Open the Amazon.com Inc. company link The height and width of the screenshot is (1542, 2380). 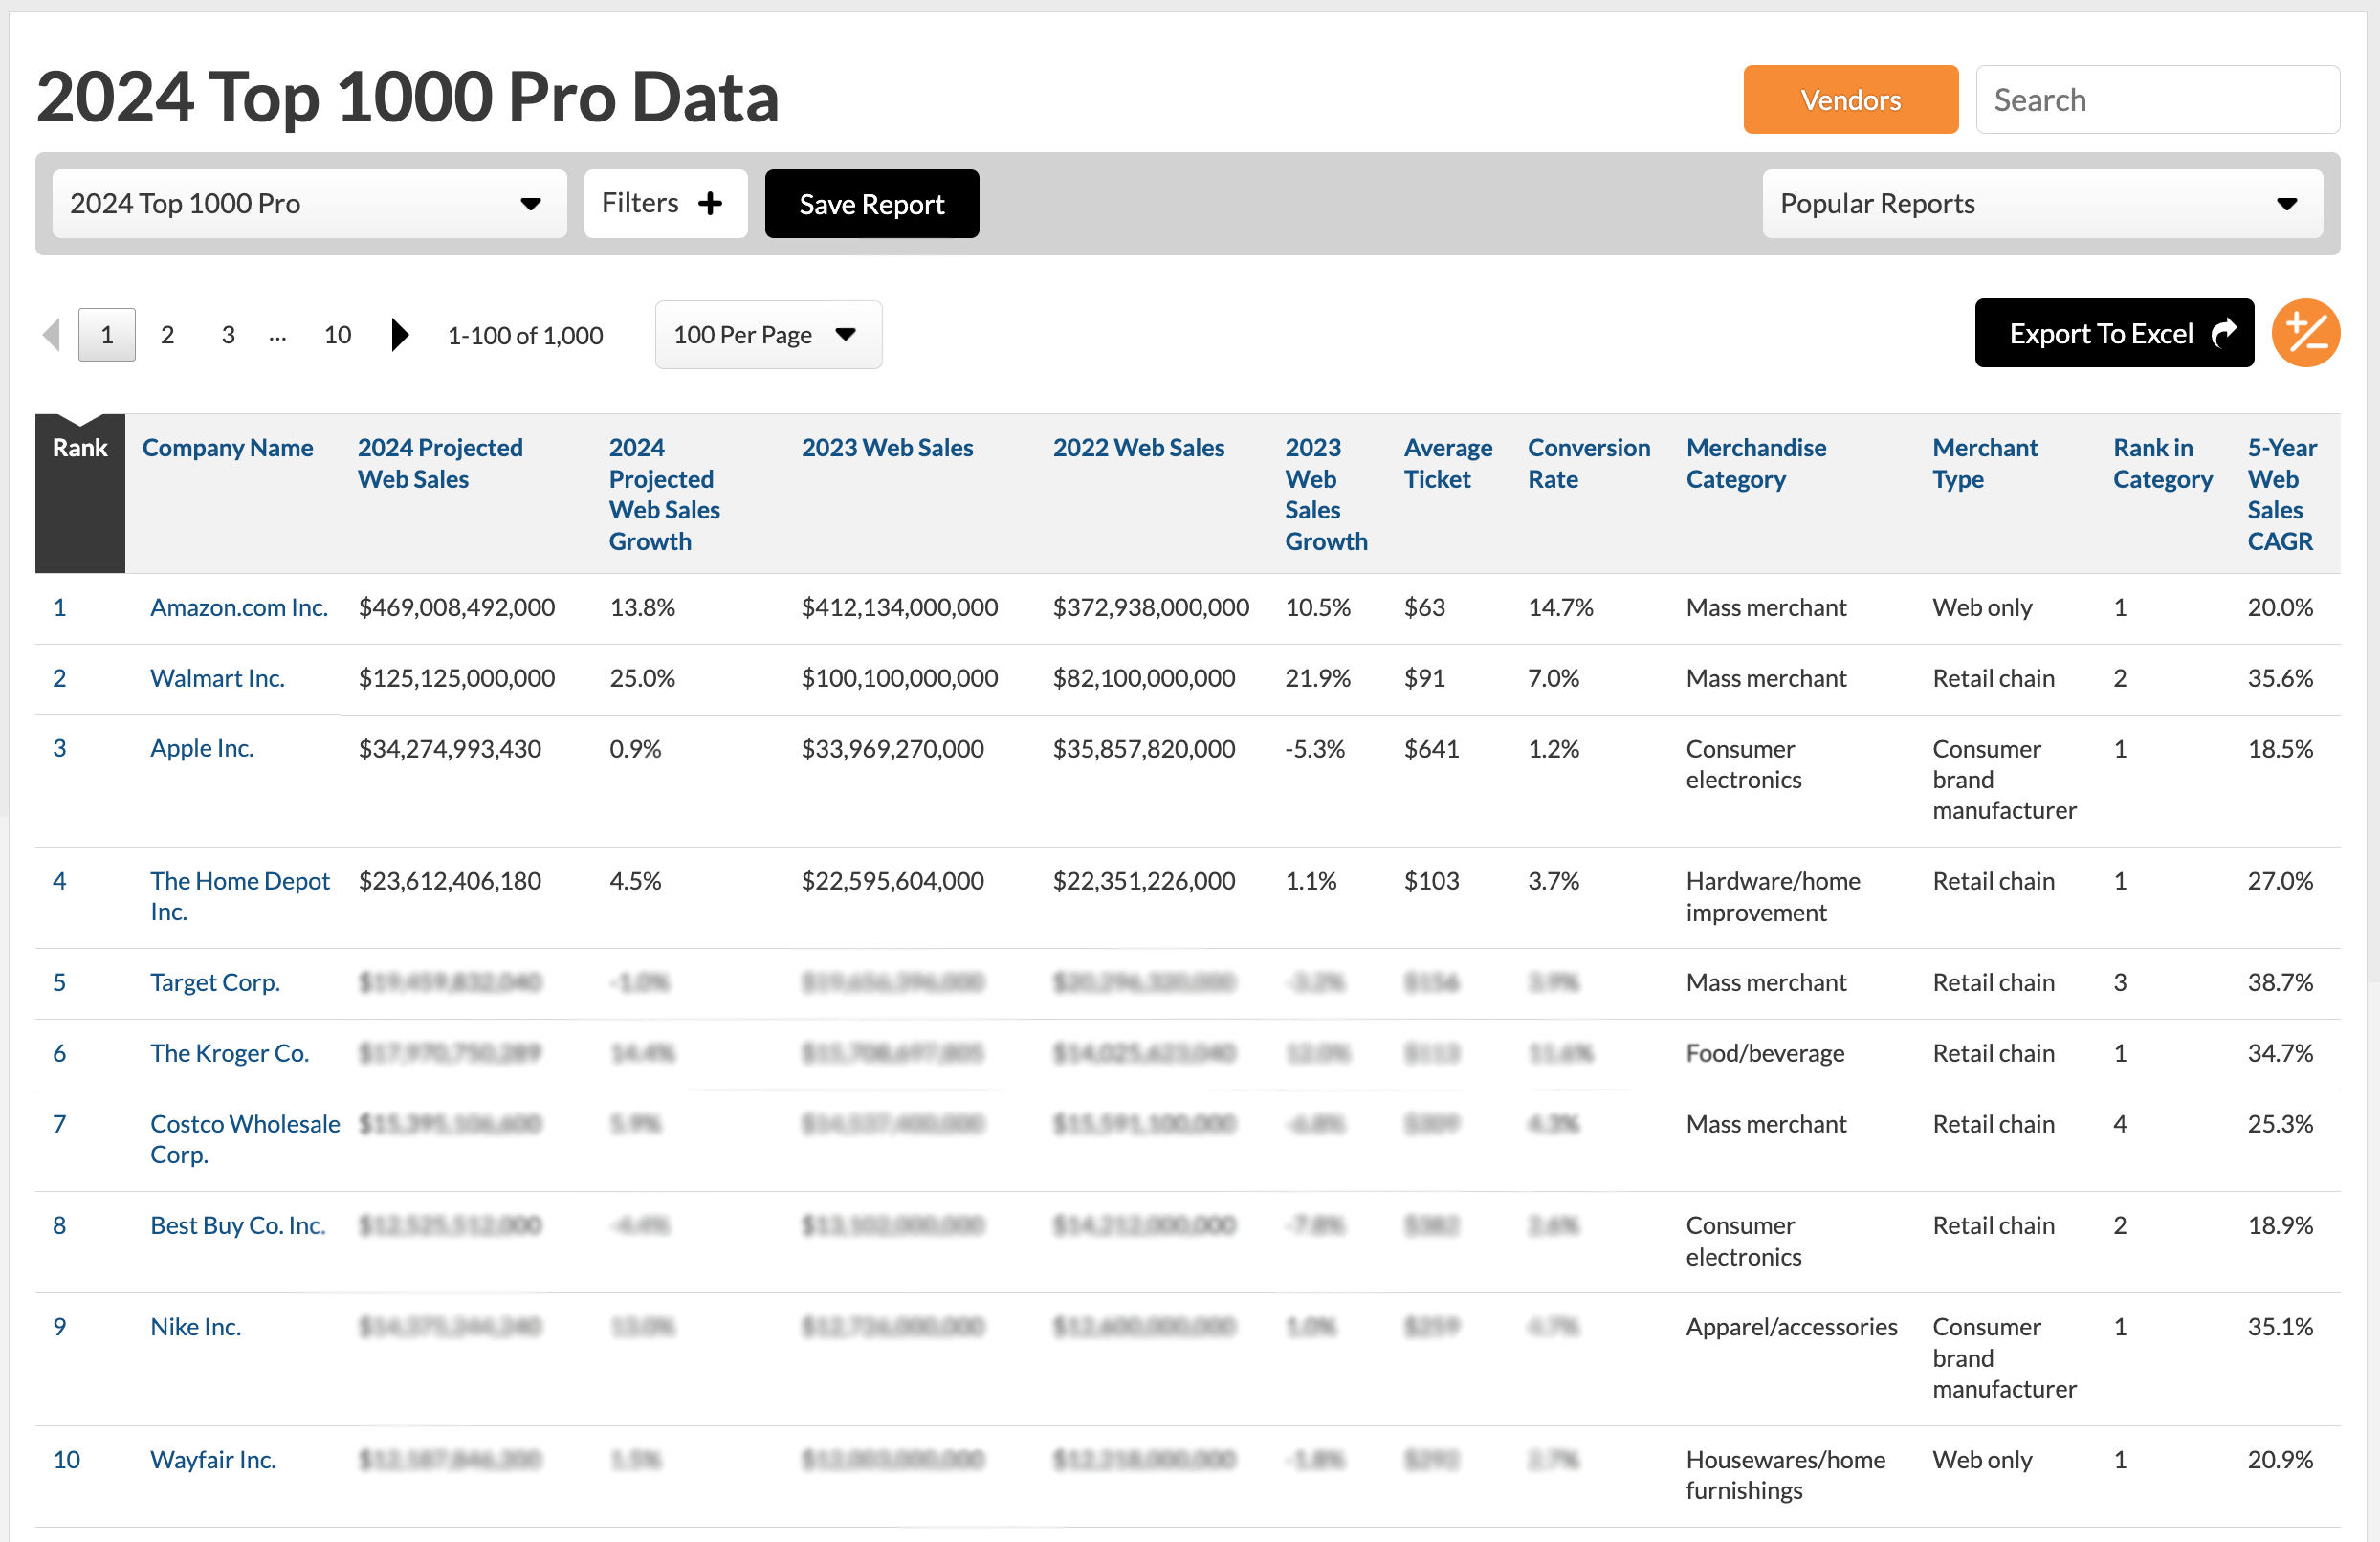[x=239, y=607]
